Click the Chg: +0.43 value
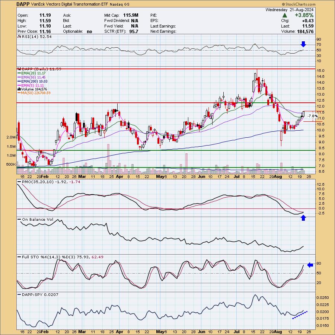Viewport: 335px width, 335px height. [308, 20]
